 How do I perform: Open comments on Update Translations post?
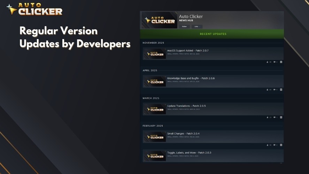[275, 117]
